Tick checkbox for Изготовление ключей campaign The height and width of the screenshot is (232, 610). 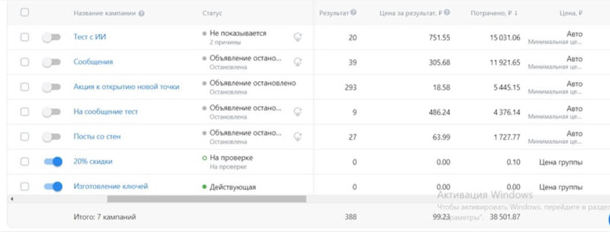25,186
